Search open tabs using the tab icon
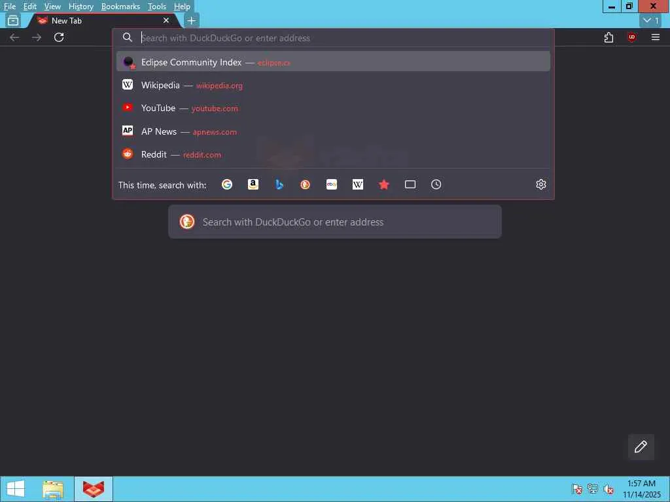The width and height of the screenshot is (670, 502). tap(410, 184)
